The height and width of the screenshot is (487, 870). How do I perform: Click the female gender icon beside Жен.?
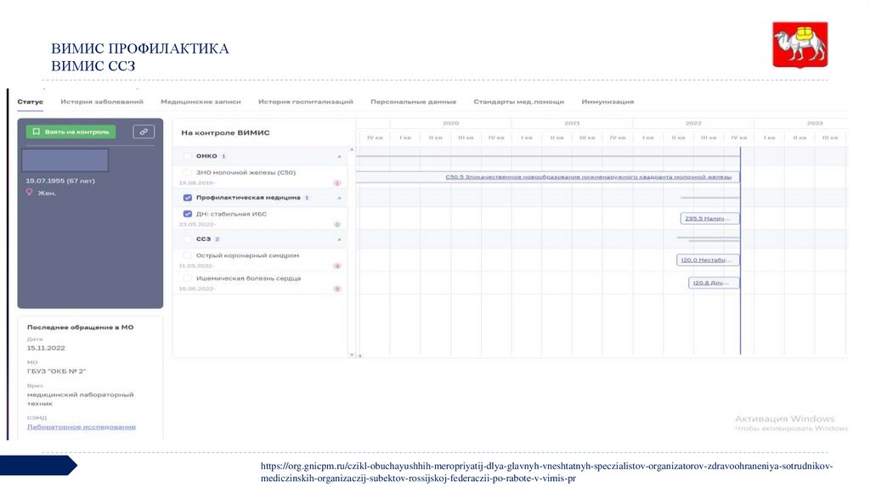pyautogui.click(x=30, y=193)
